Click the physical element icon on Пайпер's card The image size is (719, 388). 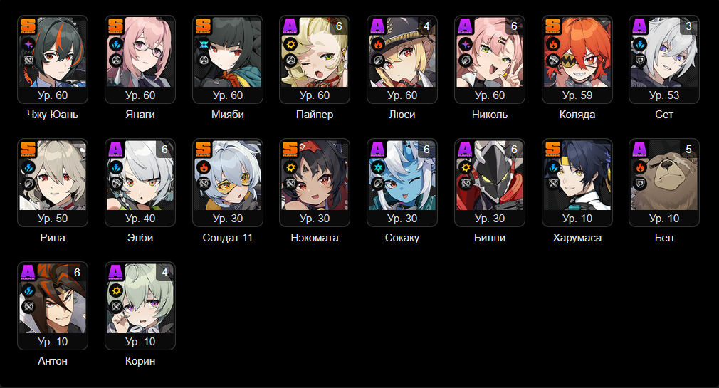point(290,44)
